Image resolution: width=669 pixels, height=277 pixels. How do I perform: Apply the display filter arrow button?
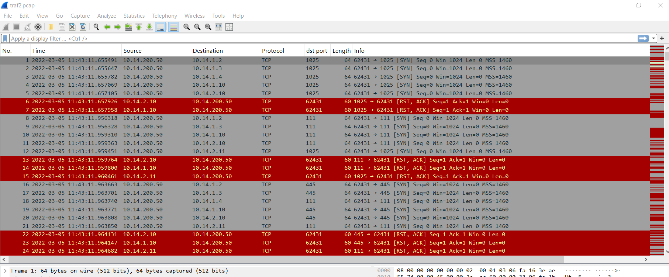(x=643, y=38)
